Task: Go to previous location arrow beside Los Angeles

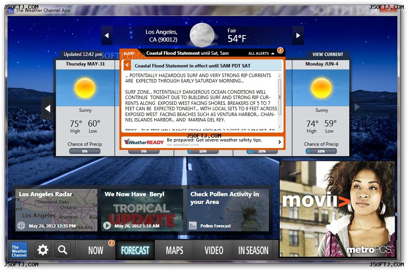Action: click(107, 35)
